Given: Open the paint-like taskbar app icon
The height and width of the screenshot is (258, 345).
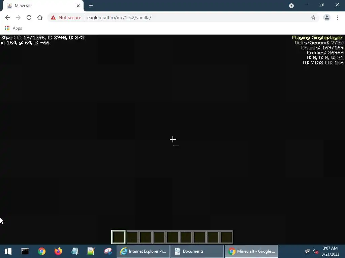Looking at the screenshot, I should tap(108, 251).
